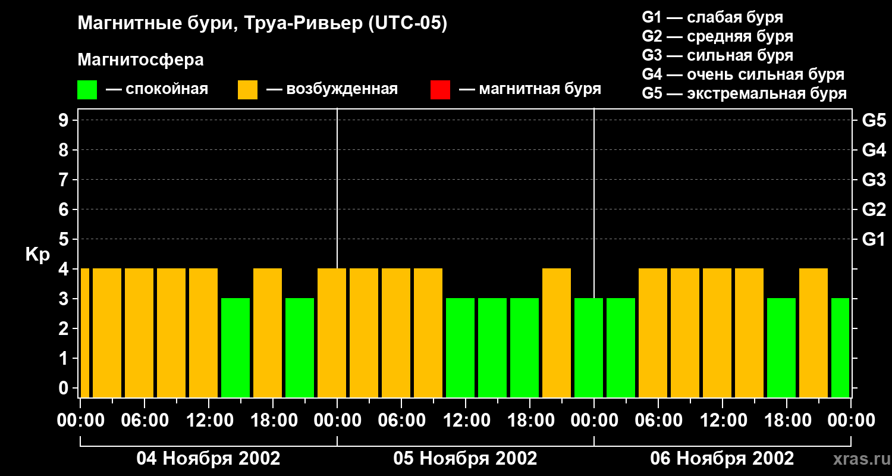Click Kp value 9 on the left axis
Image resolution: width=892 pixels, height=476 pixels.
coord(65,120)
